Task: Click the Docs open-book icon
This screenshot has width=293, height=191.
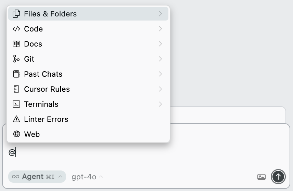Action: click(16, 44)
